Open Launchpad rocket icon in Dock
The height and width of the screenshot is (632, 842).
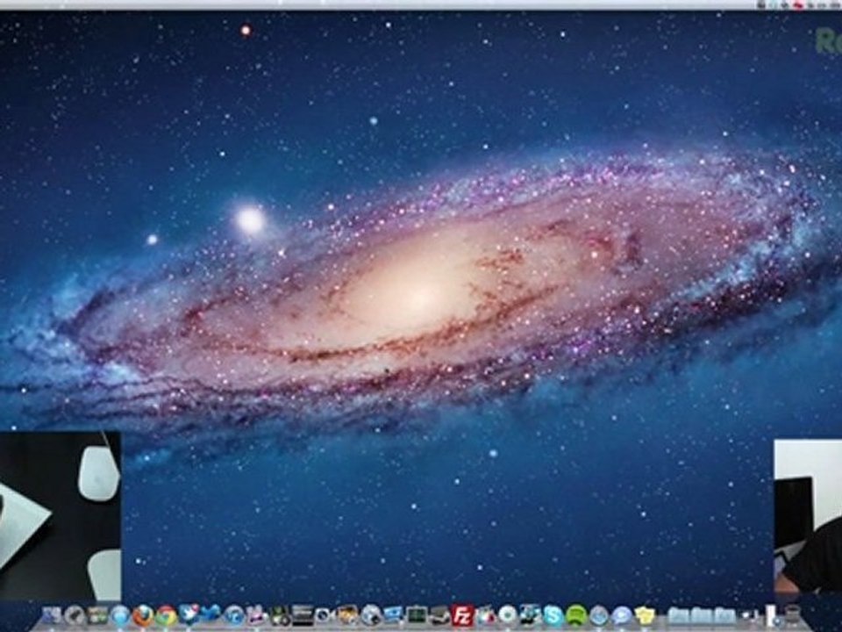75,616
